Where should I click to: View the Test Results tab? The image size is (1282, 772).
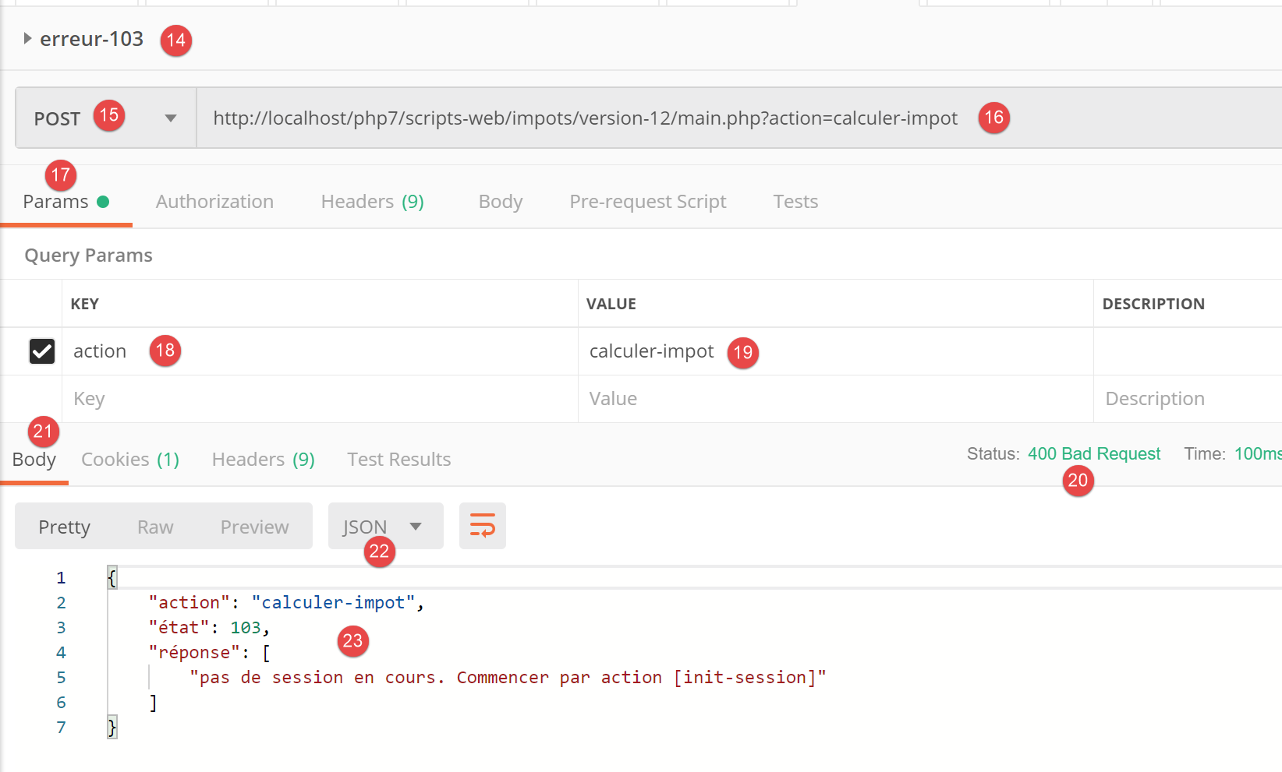[x=398, y=460]
